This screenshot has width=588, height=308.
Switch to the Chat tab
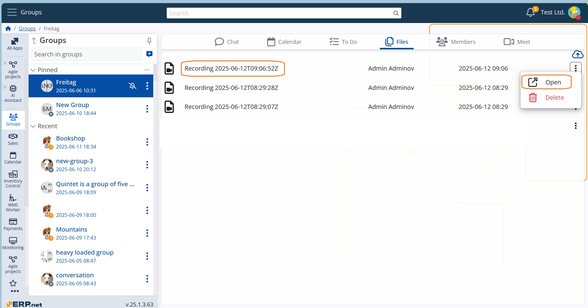click(x=227, y=42)
